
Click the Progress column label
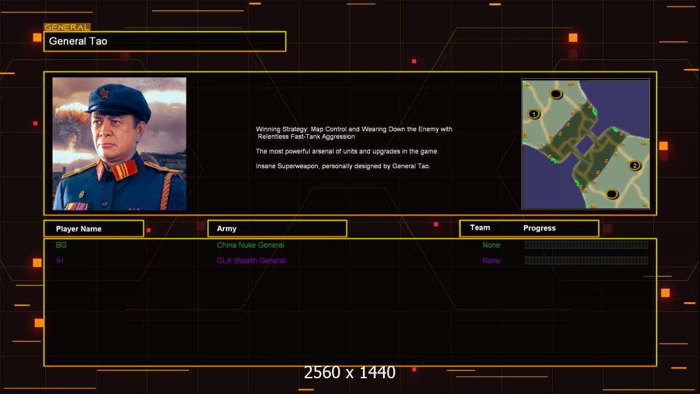(539, 228)
